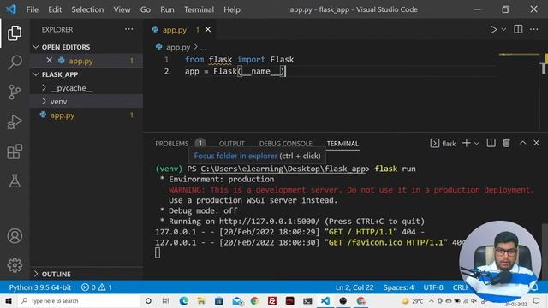
Task: Open the Testing flask icon view
Action: (15, 181)
